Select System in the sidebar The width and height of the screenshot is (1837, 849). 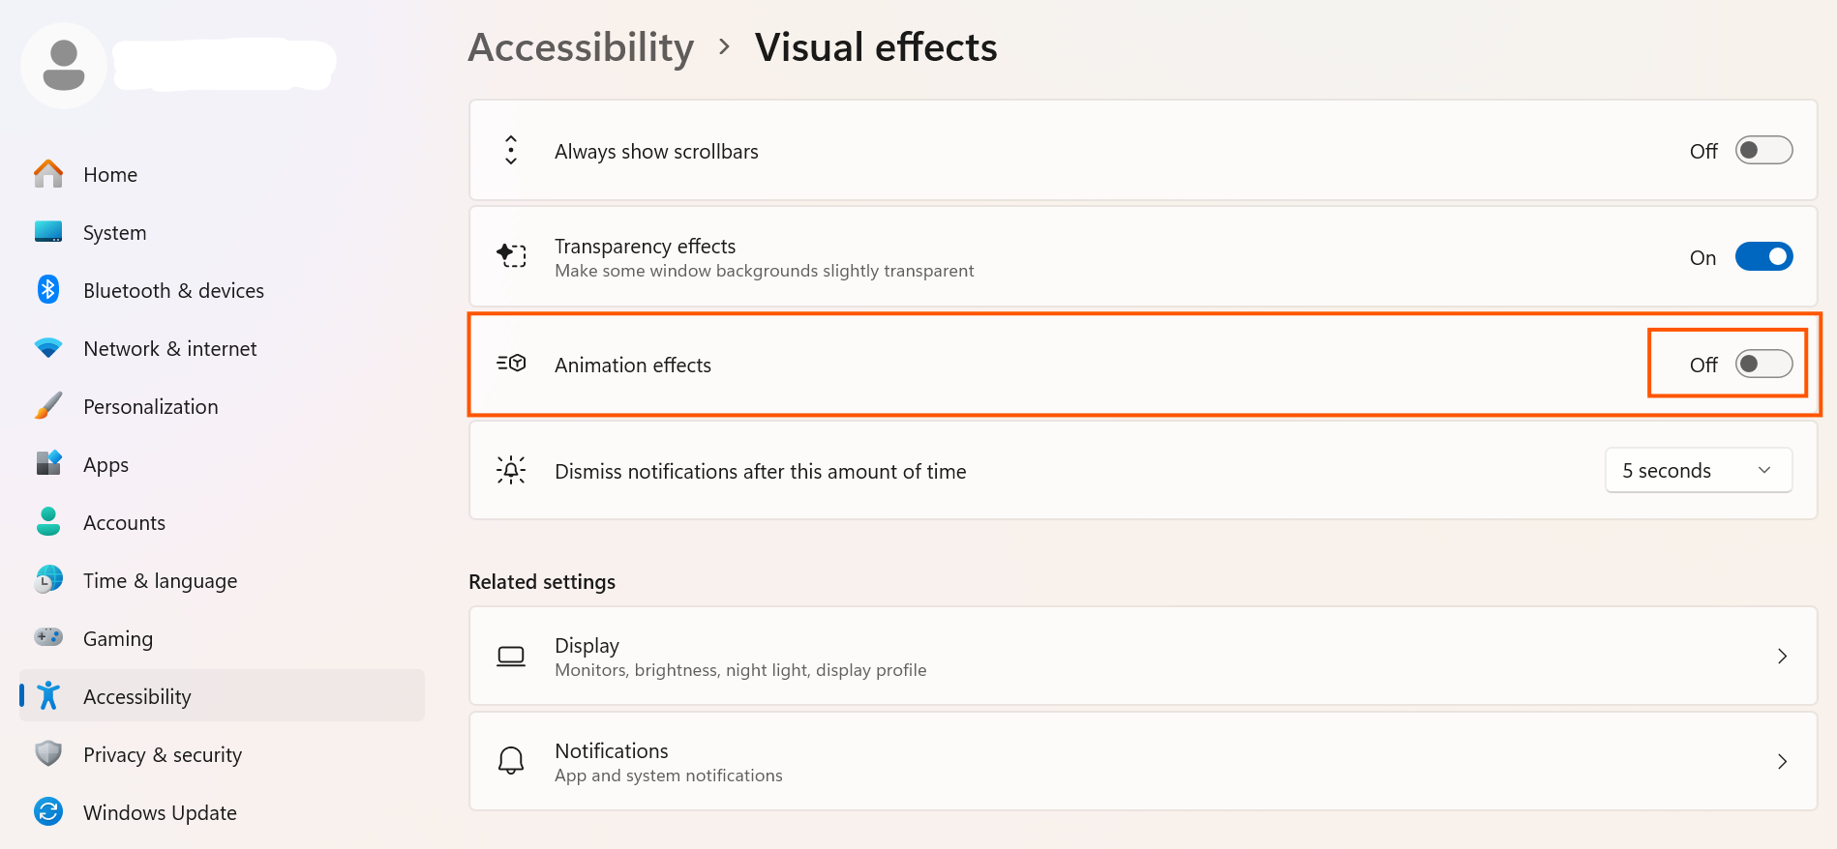click(114, 233)
